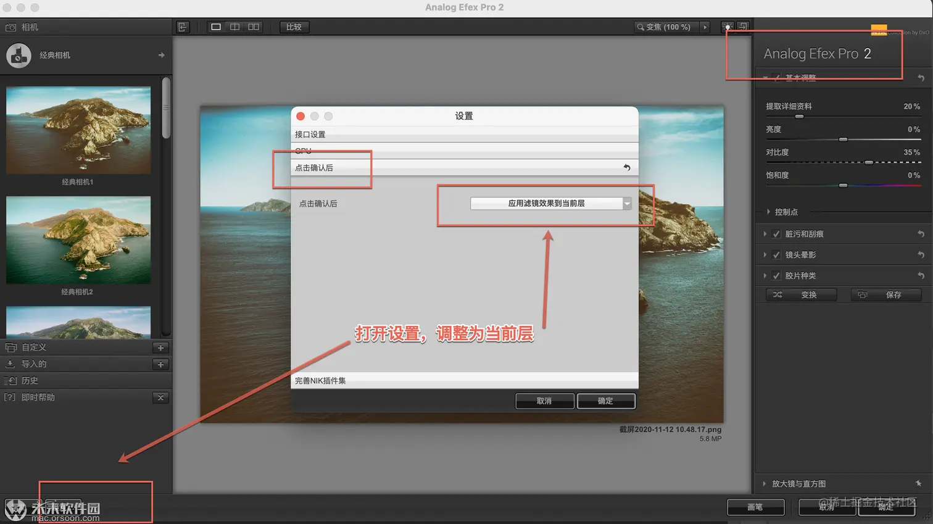The width and height of the screenshot is (933, 524).
Task: Expand the 胶片种类 section
Action: point(765,276)
